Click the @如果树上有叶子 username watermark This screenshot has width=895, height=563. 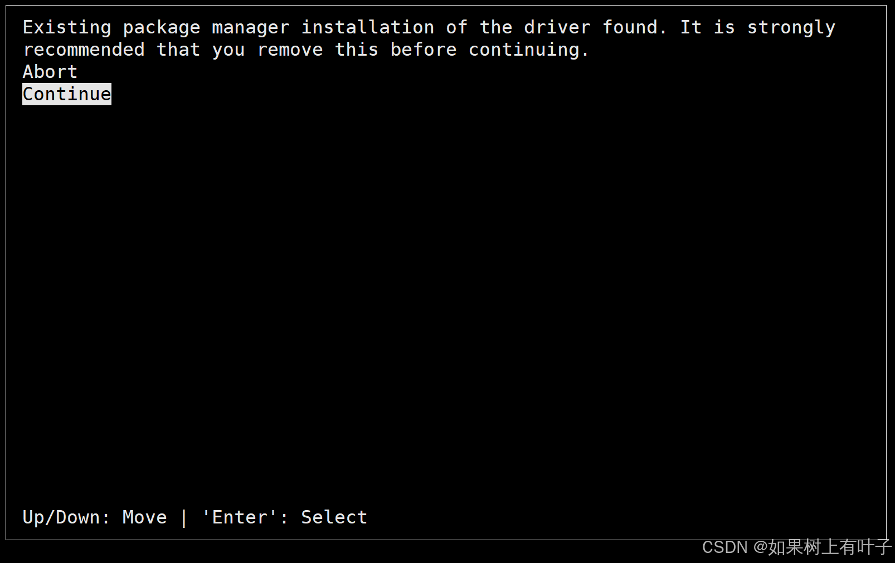823,547
